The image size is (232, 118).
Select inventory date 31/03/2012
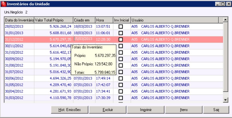(x=14, y=98)
